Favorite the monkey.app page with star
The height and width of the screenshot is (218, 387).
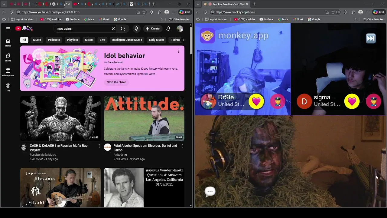pos(333,12)
